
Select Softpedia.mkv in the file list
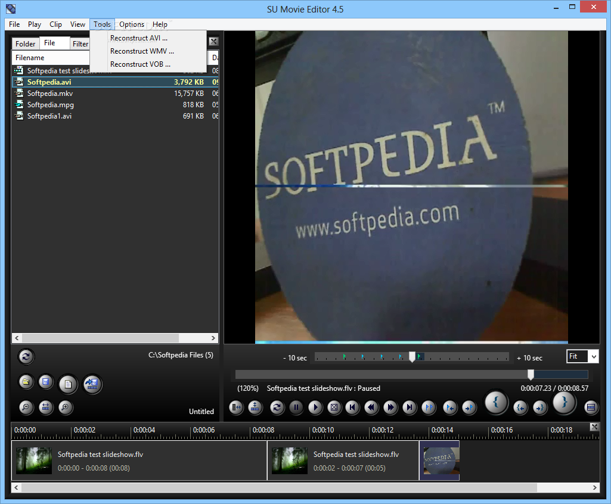pos(115,93)
